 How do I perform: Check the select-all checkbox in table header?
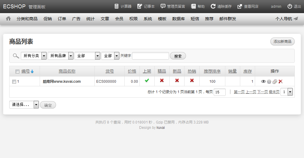click(x=17, y=71)
